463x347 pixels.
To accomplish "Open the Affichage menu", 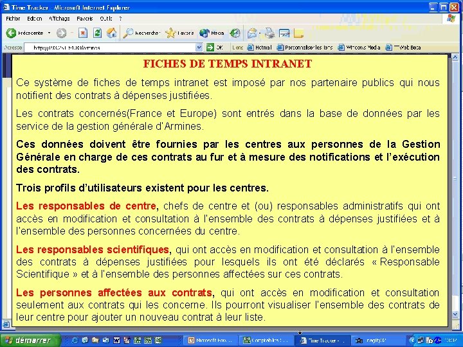I will pyautogui.click(x=59, y=19).
